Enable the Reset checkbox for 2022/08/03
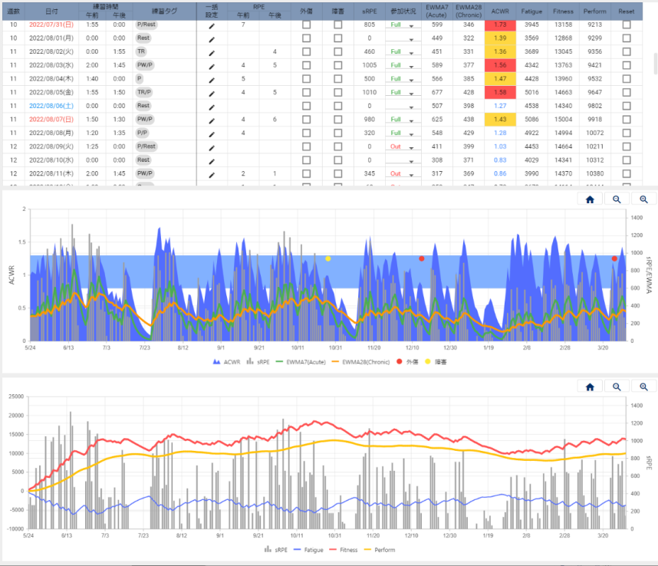 click(627, 65)
